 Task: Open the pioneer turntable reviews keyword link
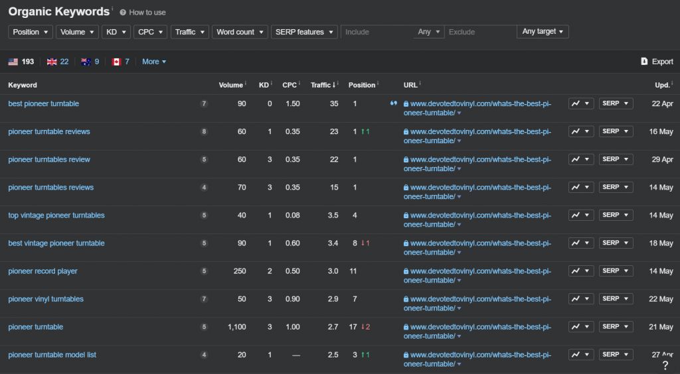pos(49,131)
